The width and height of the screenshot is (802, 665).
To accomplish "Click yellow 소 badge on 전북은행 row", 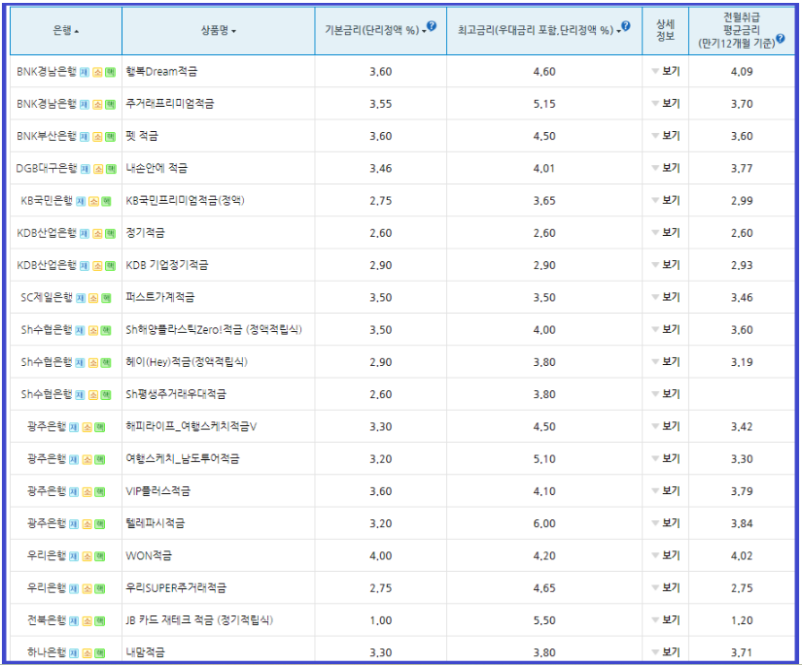I will coord(87,621).
